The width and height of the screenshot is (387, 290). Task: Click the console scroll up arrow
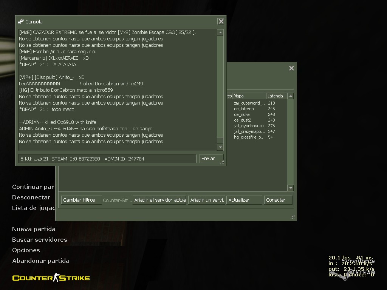(x=220, y=32)
